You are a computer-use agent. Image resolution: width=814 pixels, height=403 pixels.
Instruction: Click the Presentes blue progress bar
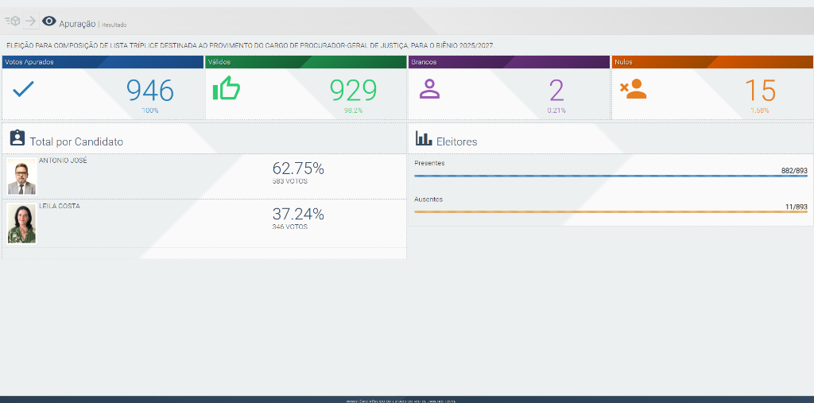pyautogui.click(x=610, y=176)
